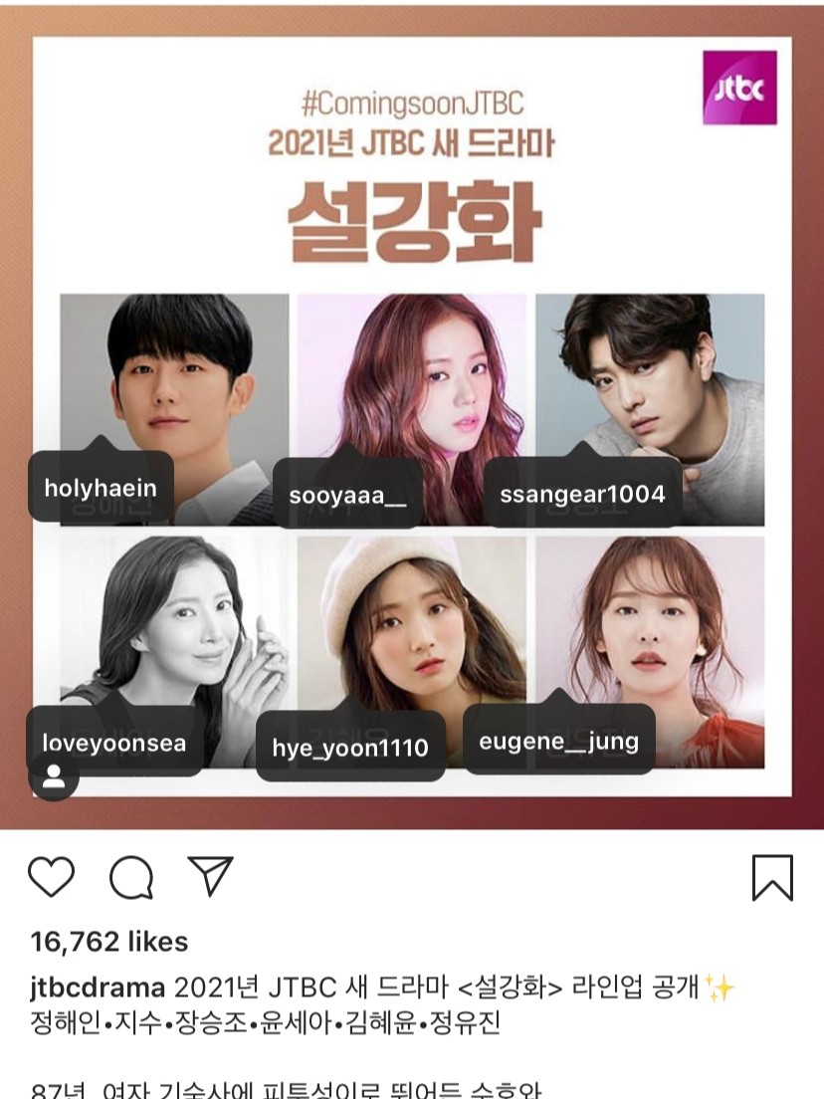View the 16,762 likes list
Image resolution: width=824 pixels, height=1099 pixels.
pyautogui.click(x=109, y=942)
